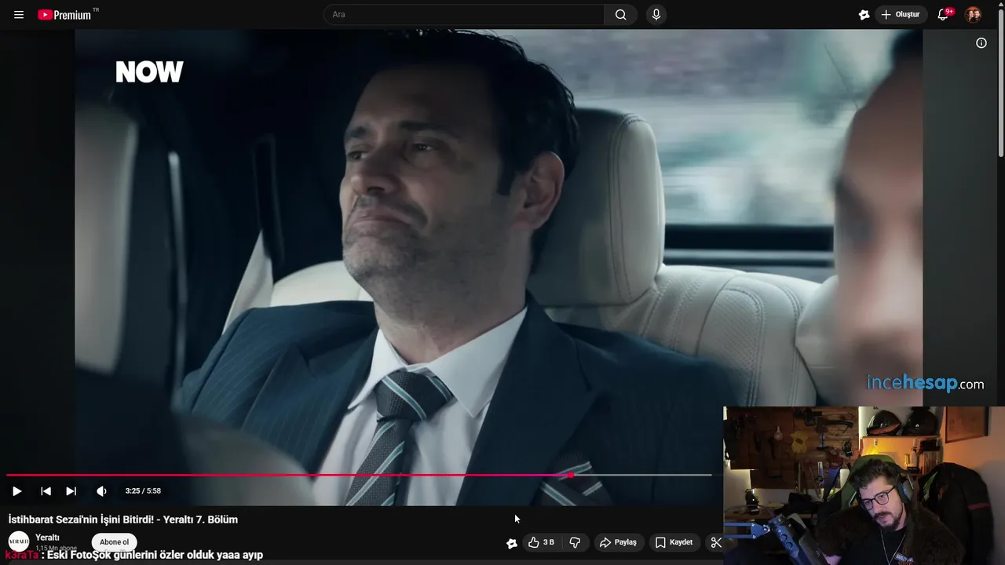
Task: Save video with Kaydet button
Action: point(674,542)
